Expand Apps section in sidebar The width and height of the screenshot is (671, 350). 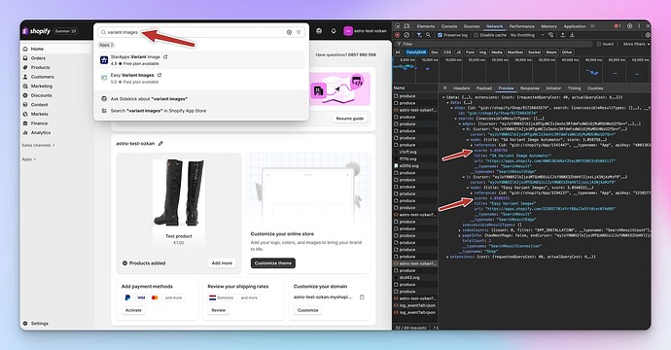tap(28, 159)
